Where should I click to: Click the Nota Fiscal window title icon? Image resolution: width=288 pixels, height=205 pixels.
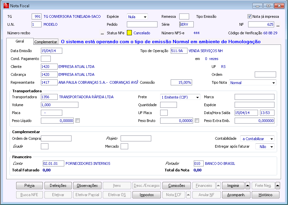[6, 6]
